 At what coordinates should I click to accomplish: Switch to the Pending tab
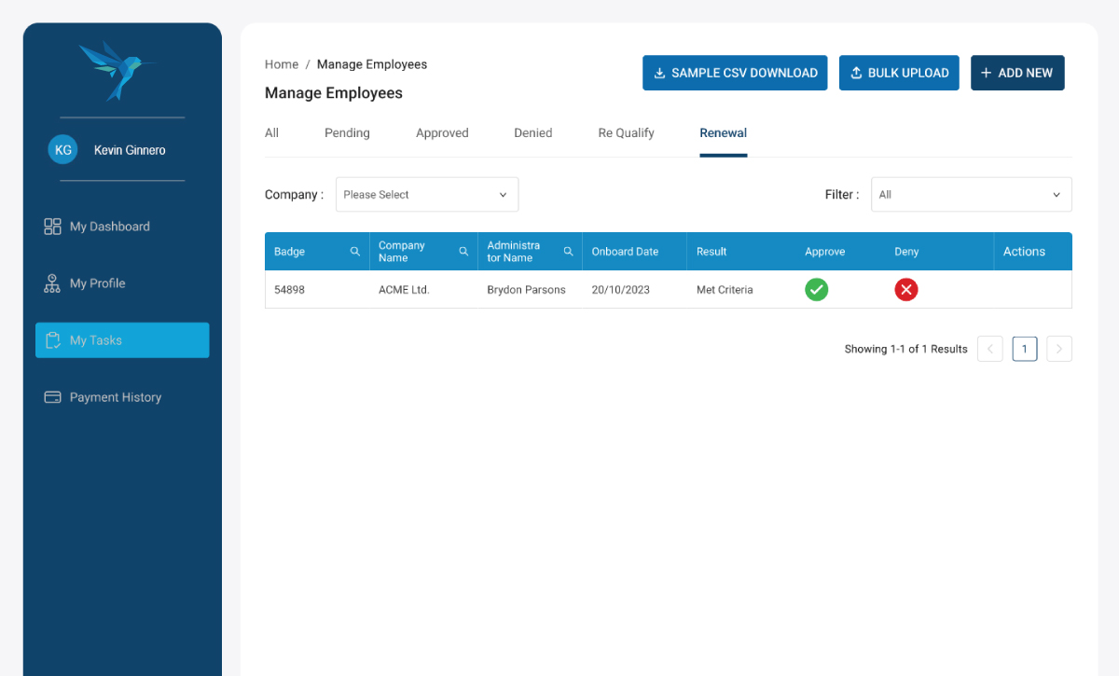347,133
